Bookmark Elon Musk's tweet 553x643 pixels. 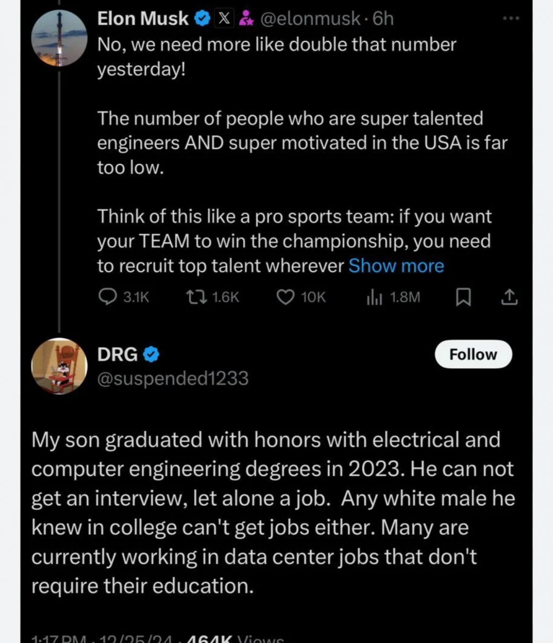point(463,298)
